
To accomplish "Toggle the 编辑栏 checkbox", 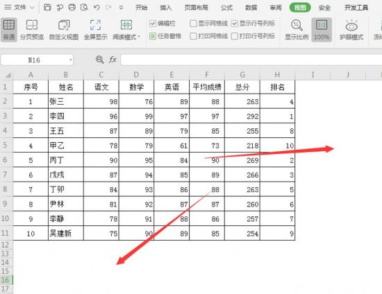I will 153,24.
